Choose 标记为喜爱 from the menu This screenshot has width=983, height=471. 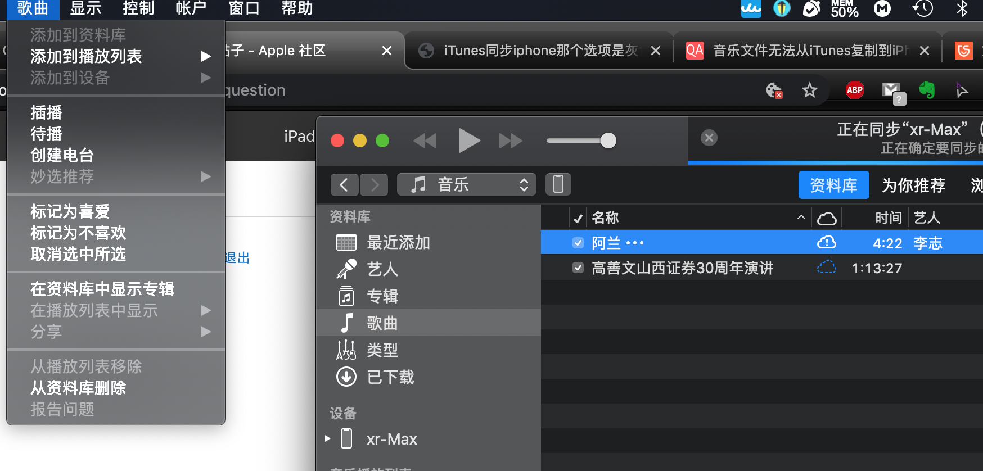click(70, 211)
